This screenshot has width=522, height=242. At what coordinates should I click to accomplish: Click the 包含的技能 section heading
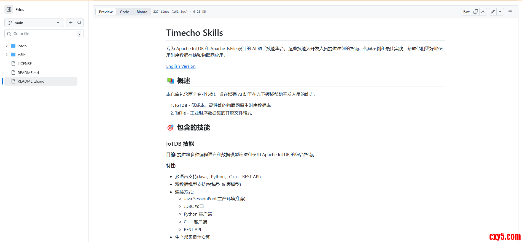193,127
